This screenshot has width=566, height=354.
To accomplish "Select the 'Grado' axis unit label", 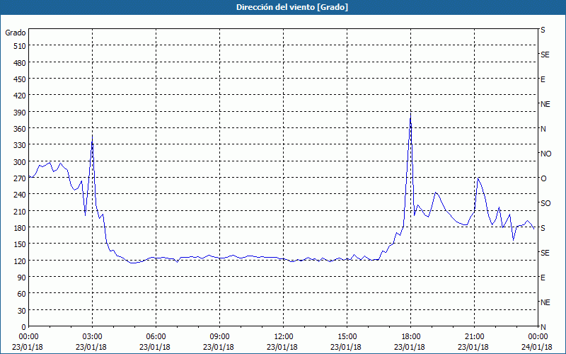I will [x=16, y=33].
